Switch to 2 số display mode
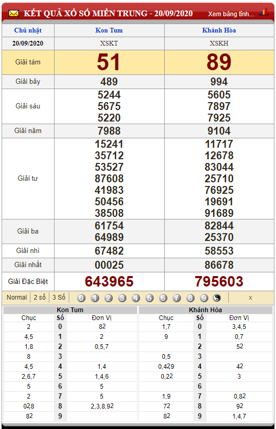This screenshot has width=276, height=429. (x=39, y=298)
